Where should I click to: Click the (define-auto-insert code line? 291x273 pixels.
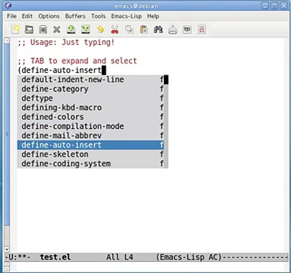coord(60,71)
